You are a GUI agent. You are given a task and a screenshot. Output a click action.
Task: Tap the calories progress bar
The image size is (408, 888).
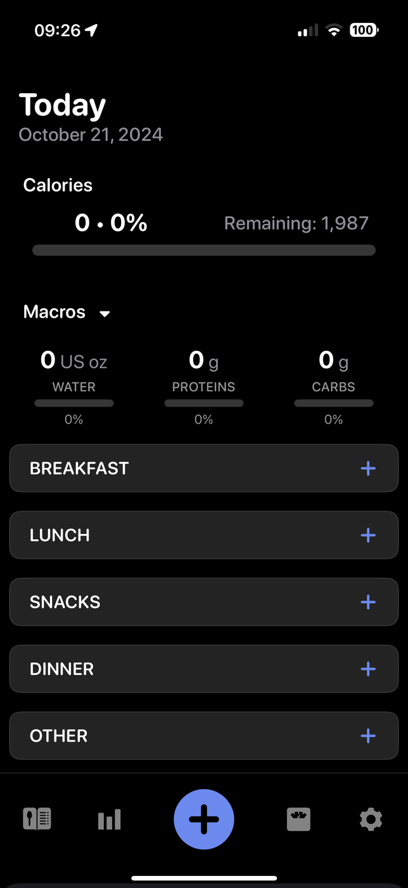click(204, 250)
